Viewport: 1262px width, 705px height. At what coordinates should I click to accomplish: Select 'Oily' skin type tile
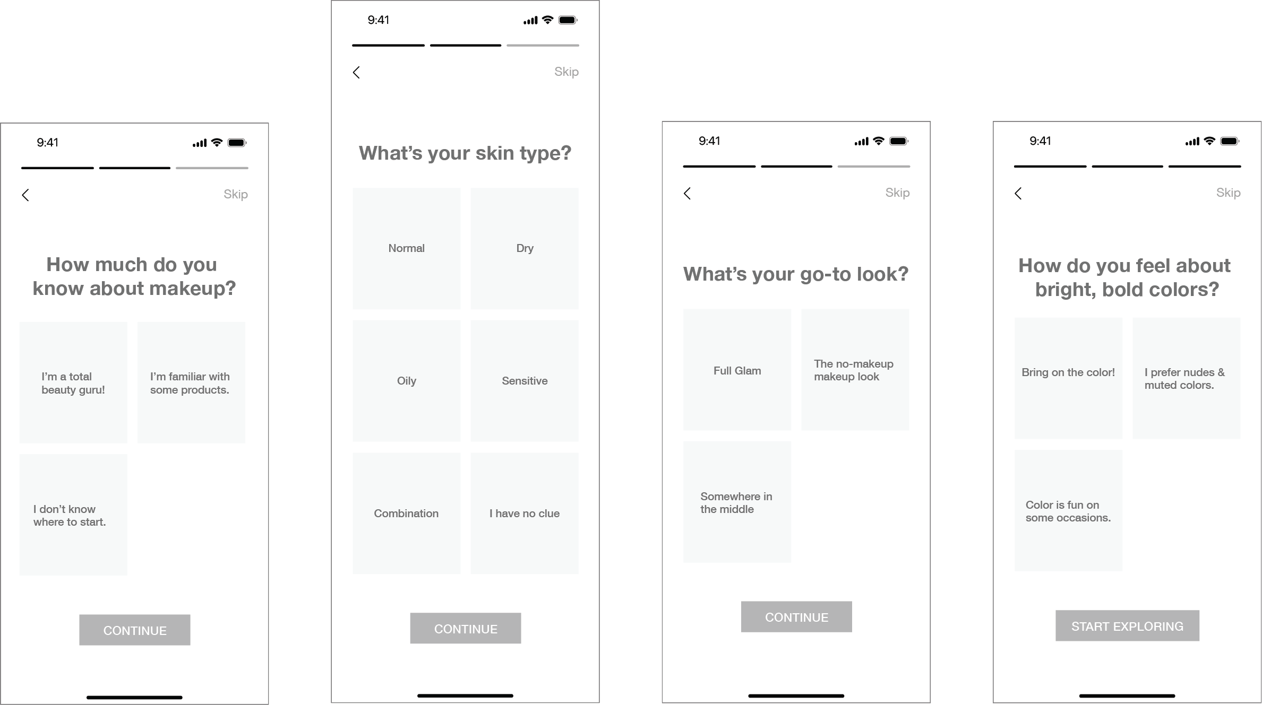(407, 379)
